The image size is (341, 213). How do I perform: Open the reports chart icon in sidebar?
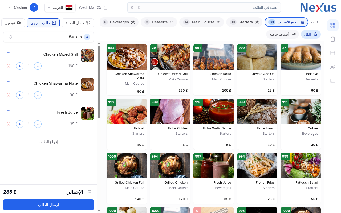point(332,81)
